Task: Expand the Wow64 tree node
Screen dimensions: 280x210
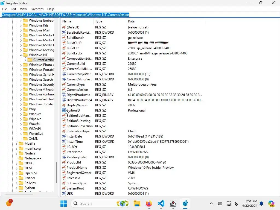Action: pyautogui.click(x=21, y=124)
